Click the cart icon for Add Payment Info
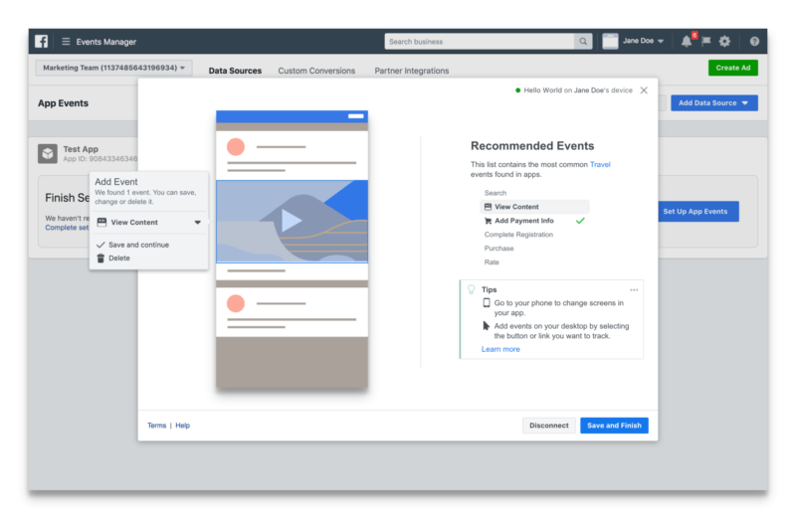Viewport: 796px width, 519px height. [x=488, y=221]
